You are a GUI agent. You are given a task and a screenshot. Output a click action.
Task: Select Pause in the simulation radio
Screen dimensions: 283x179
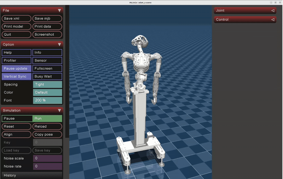[17, 119]
